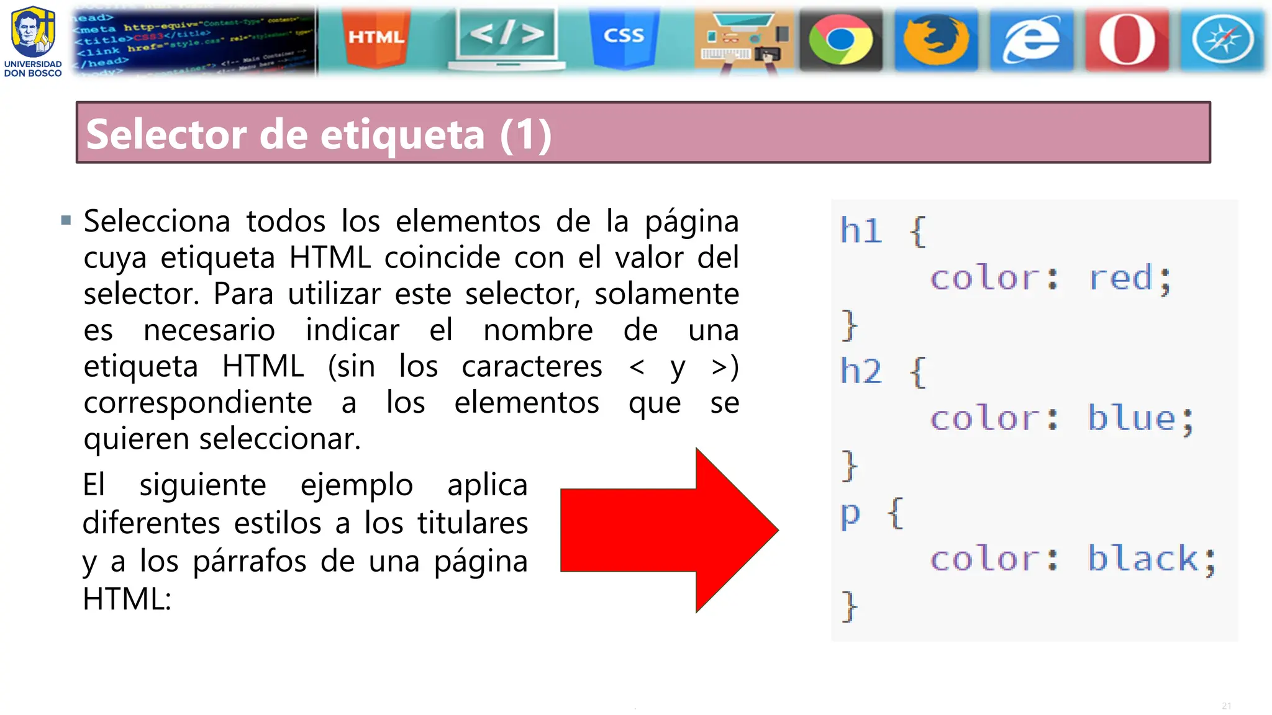Screen dimensions: 1272x715
Task: Click the paragraph starting 'Selecciona todos los elementos'
Action: coord(411,330)
